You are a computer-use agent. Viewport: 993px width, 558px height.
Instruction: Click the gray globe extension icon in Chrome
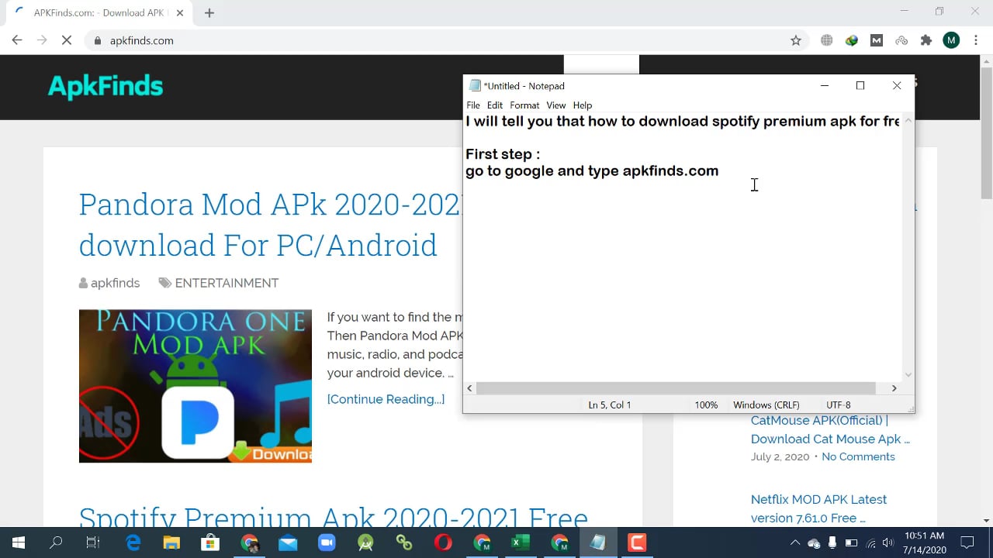(827, 40)
